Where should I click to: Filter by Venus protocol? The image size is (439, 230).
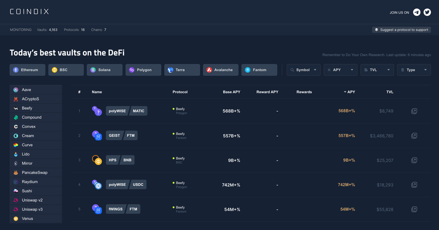36,219
